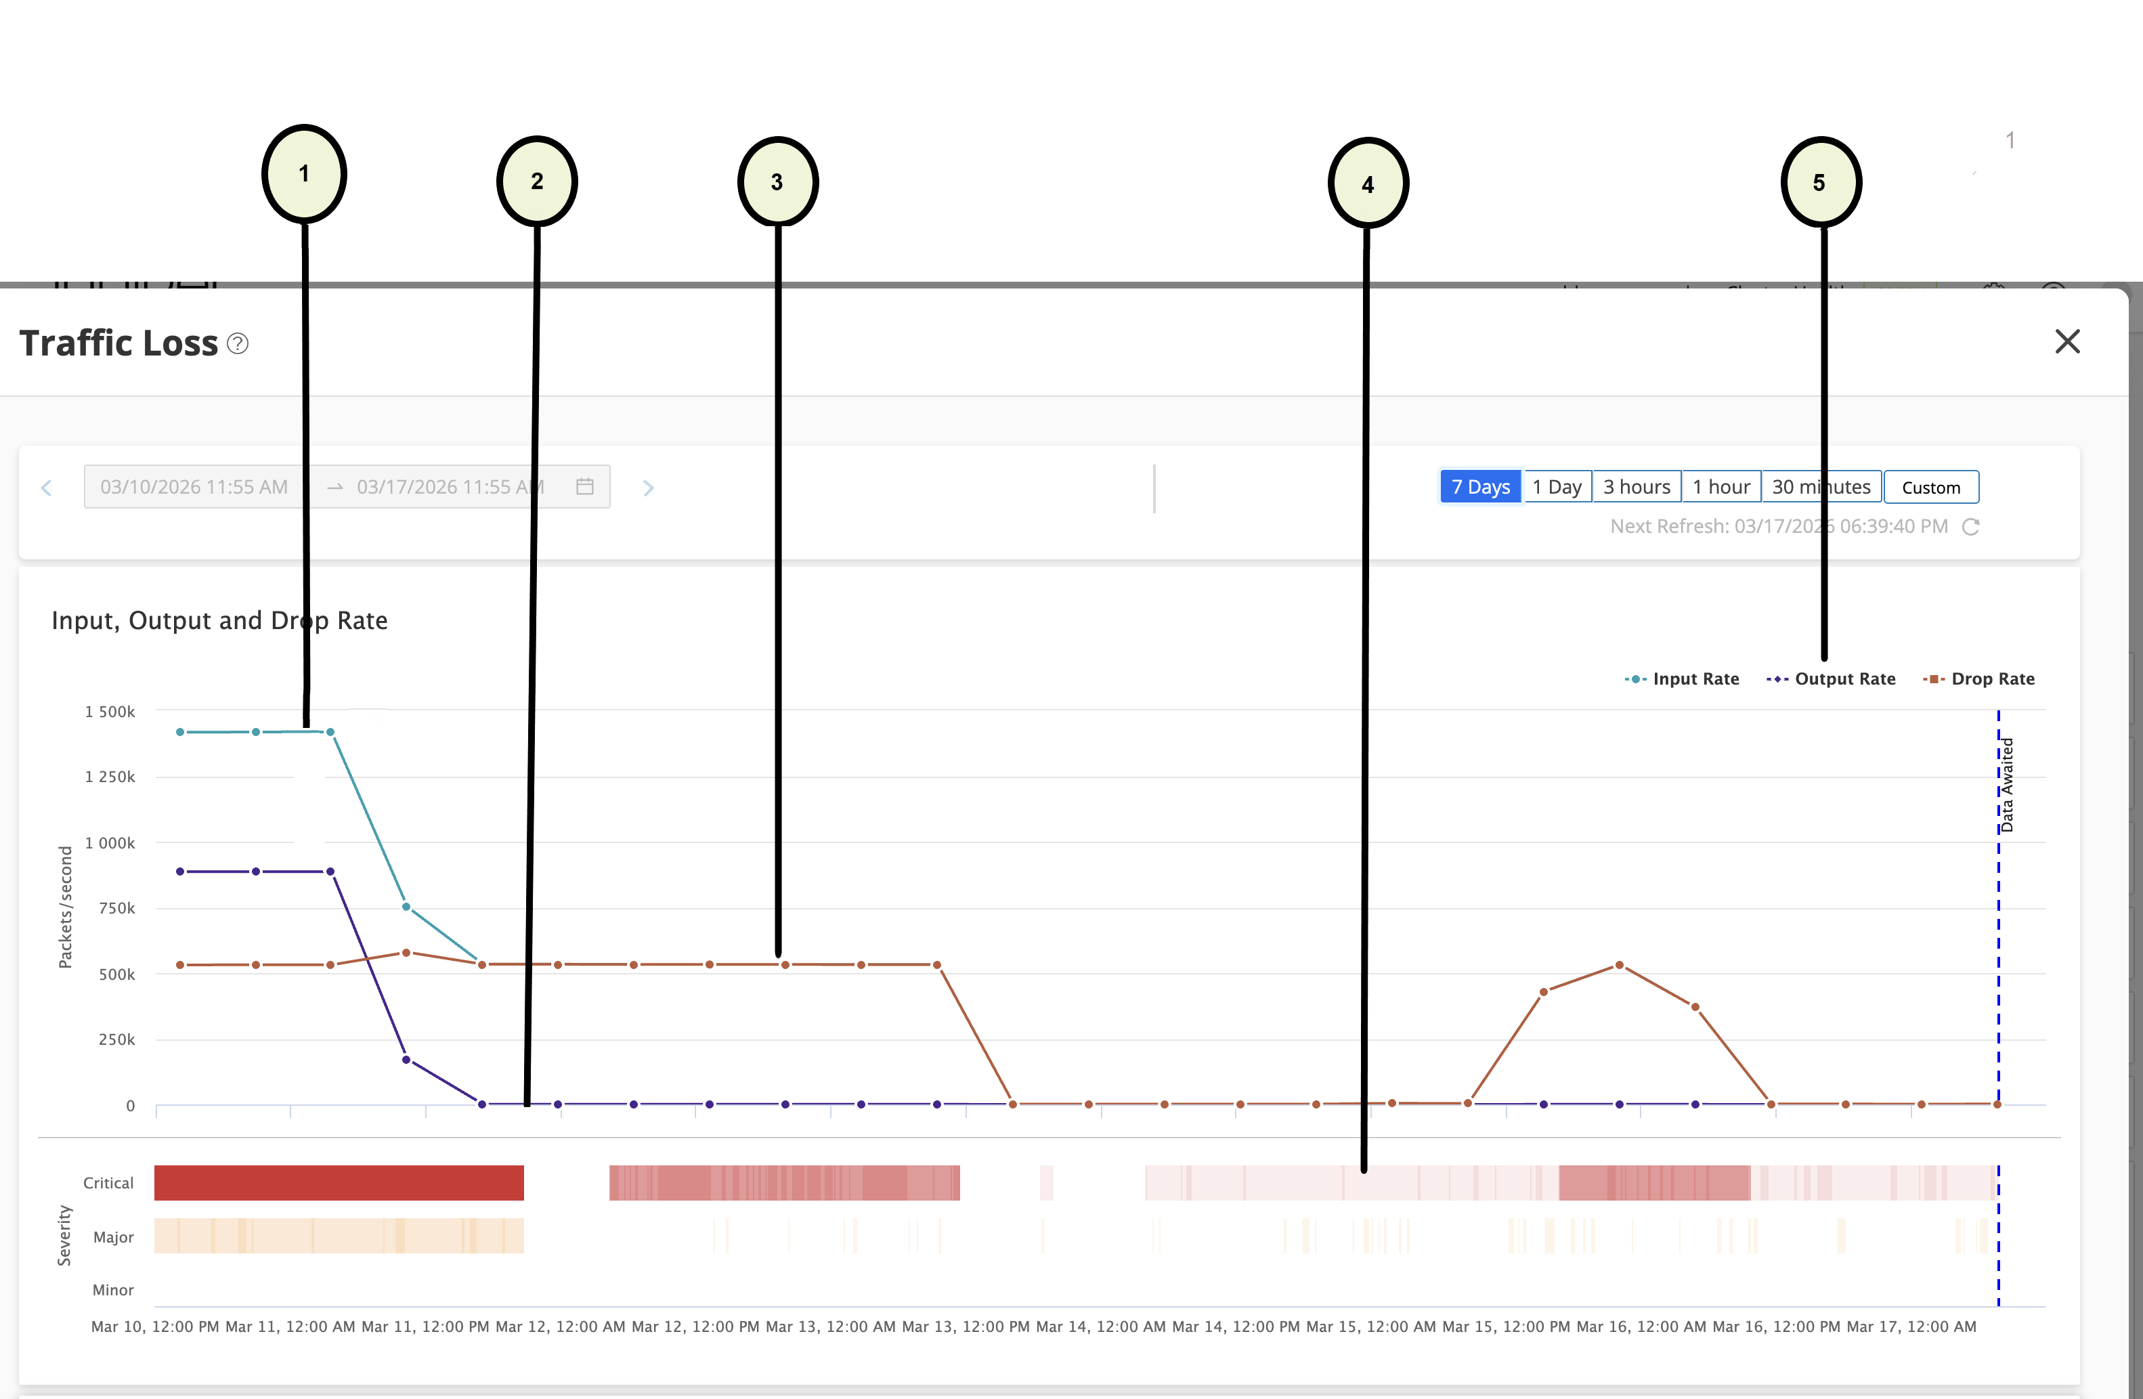Toggle the Input Rate series in the legend
Screen dimensions: 2143x1399
[x=1682, y=679]
